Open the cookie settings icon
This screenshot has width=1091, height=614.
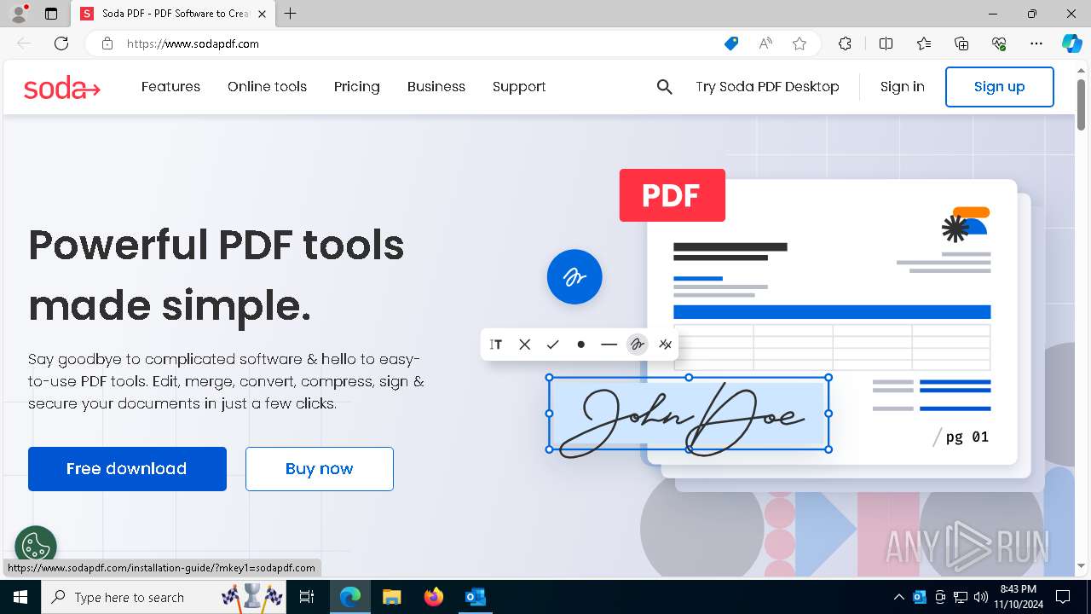[x=36, y=546]
